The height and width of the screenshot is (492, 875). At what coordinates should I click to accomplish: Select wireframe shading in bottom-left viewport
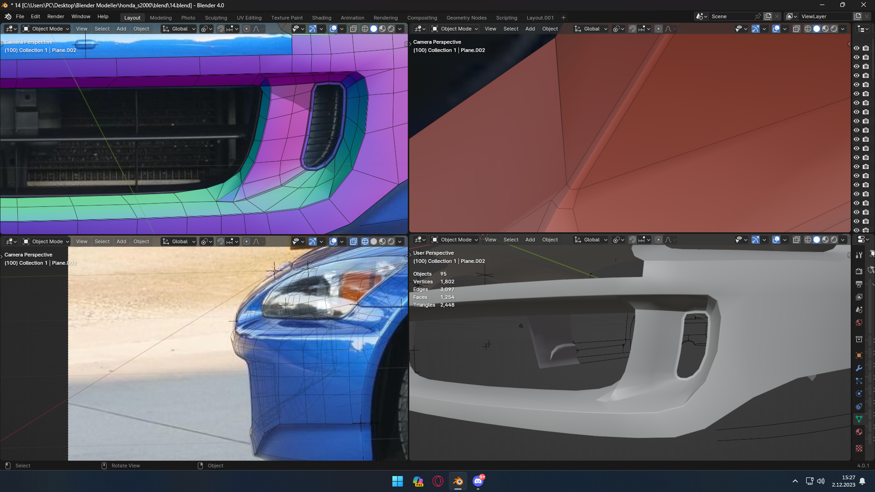365,241
